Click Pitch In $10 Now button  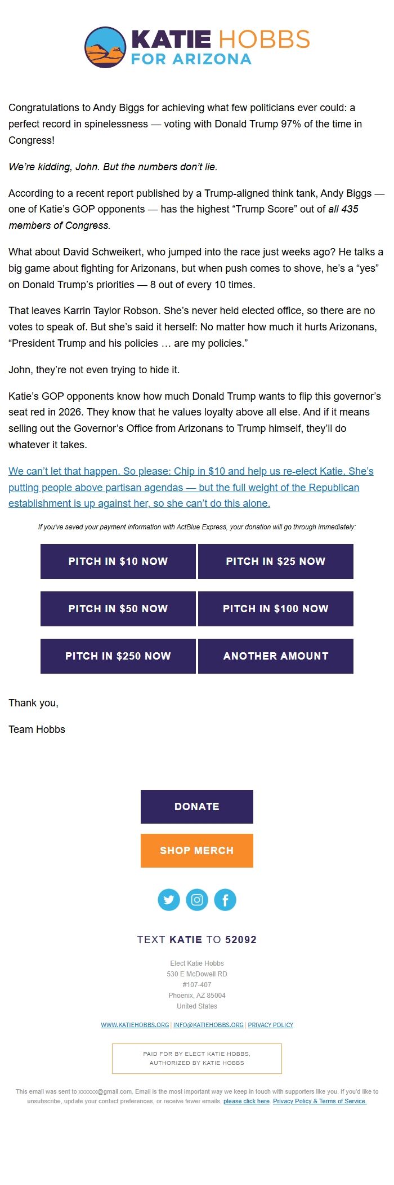point(118,561)
